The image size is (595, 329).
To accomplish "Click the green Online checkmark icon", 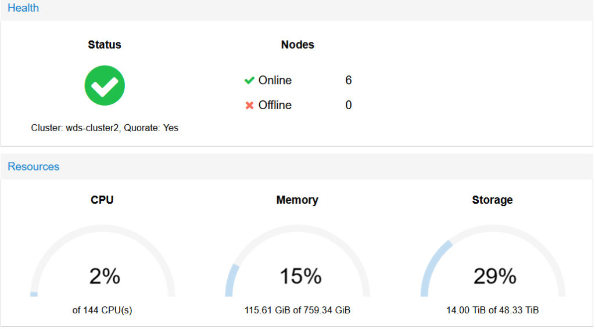I will [249, 80].
